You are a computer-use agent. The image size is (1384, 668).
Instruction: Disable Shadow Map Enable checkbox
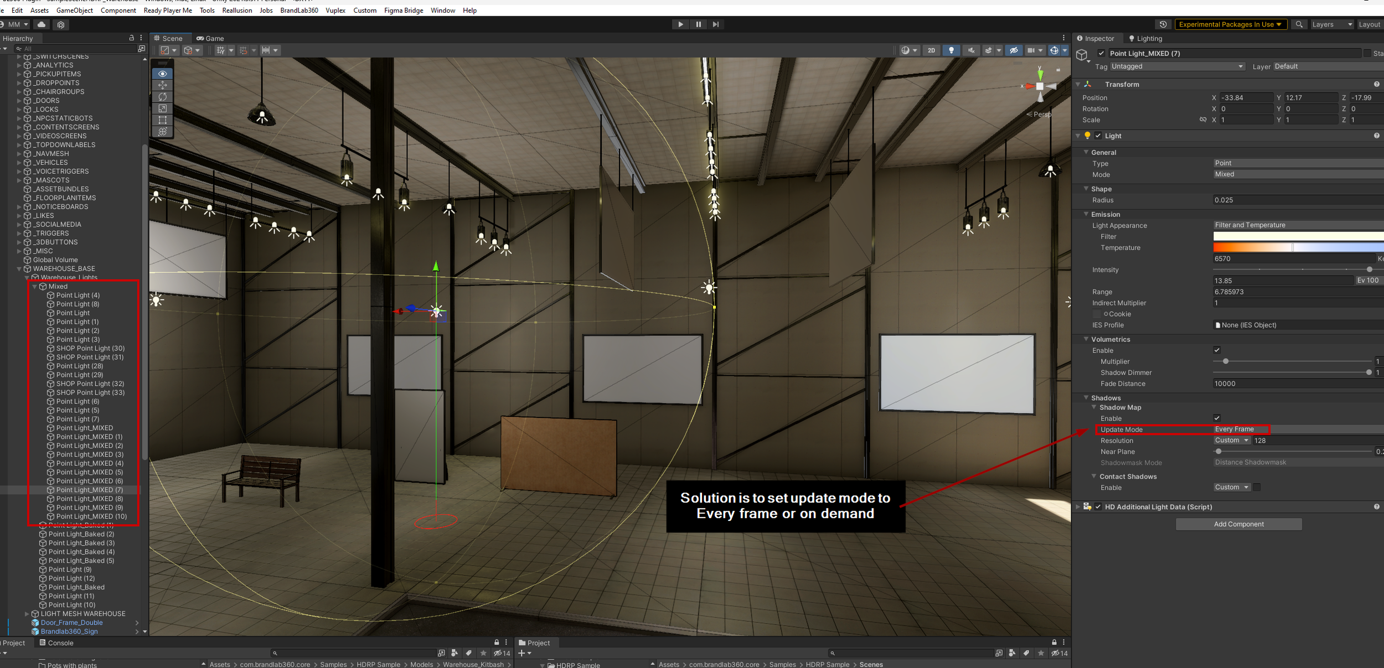pyautogui.click(x=1217, y=418)
